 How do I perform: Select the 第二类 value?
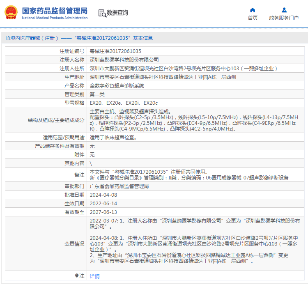[97, 94]
